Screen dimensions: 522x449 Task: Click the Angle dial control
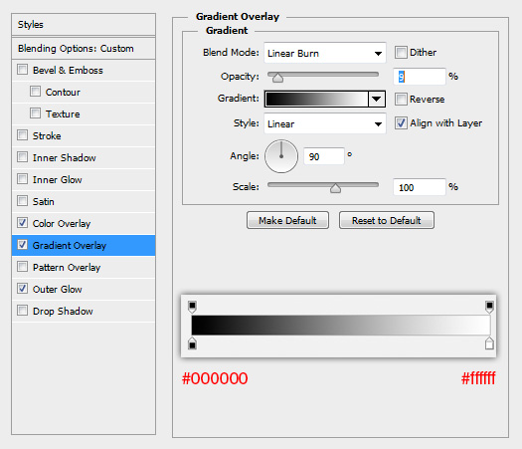[x=281, y=156]
